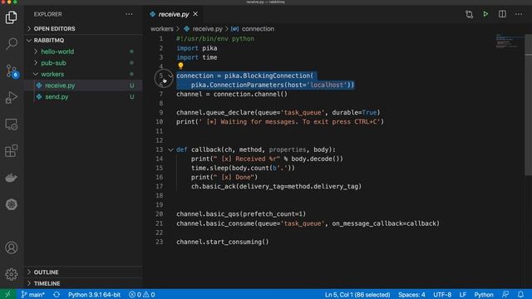The height and width of the screenshot is (299, 532).
Task: Close the receive.py tab
Action: click(195, 14)
